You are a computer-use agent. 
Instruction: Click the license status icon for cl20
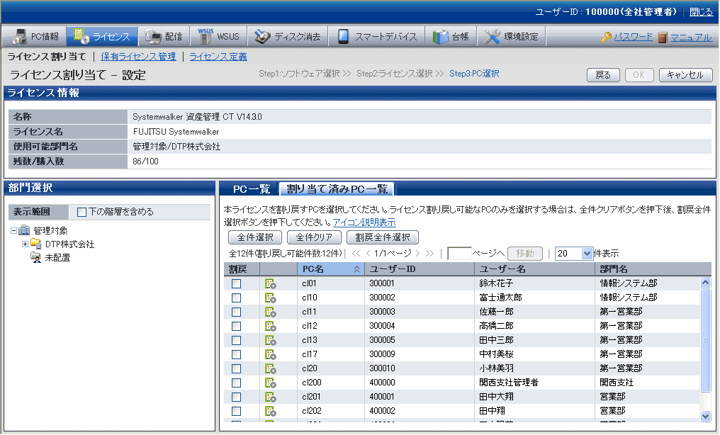[271, 369]
